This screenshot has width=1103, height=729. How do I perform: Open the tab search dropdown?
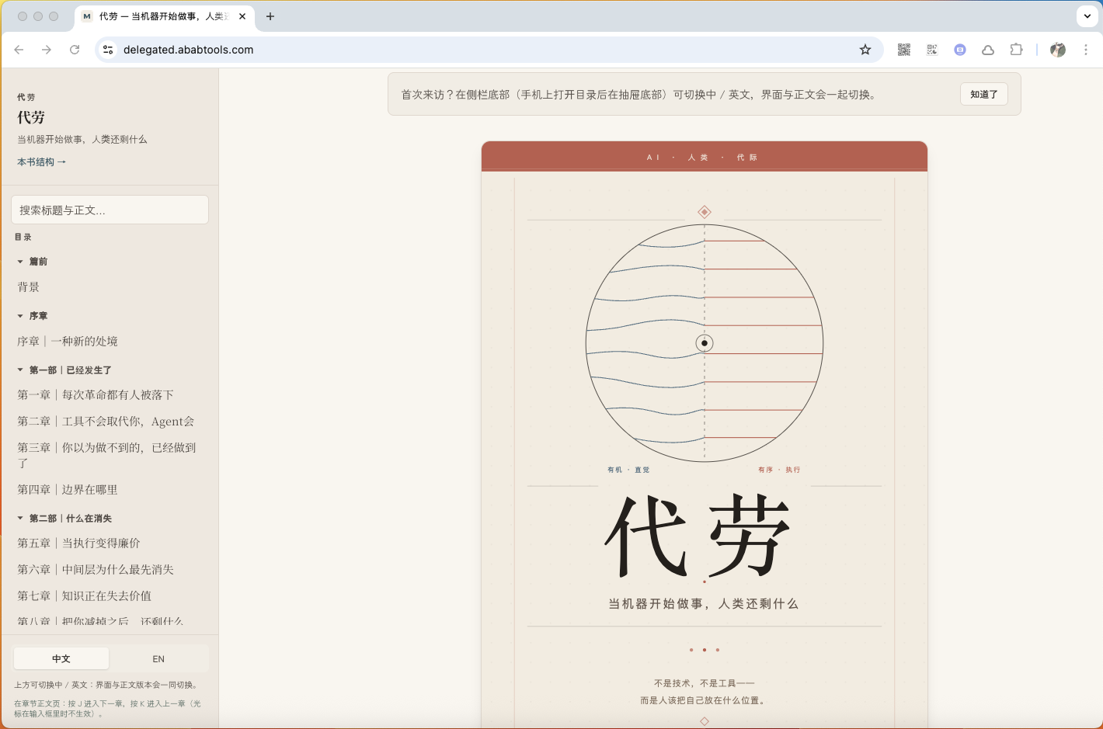[x=1087, y=16]
